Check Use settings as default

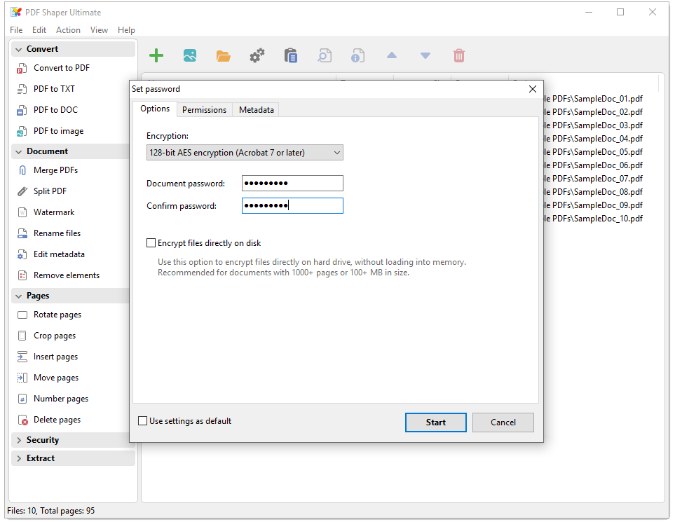pos(143,421)
